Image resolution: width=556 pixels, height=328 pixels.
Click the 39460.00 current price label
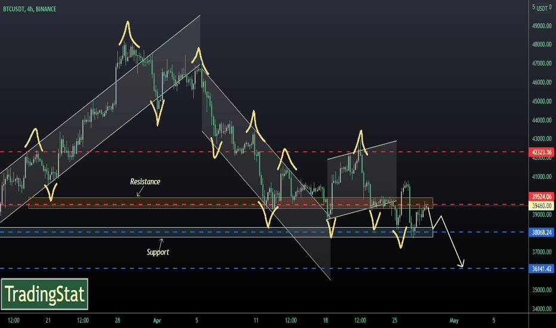point(542,206)
